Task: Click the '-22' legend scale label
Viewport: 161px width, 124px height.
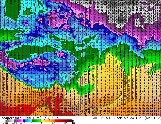Action: (x=15, y=123)
